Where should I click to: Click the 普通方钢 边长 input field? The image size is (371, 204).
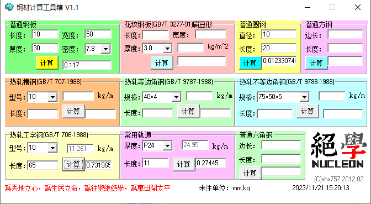[x=345, y=34]
